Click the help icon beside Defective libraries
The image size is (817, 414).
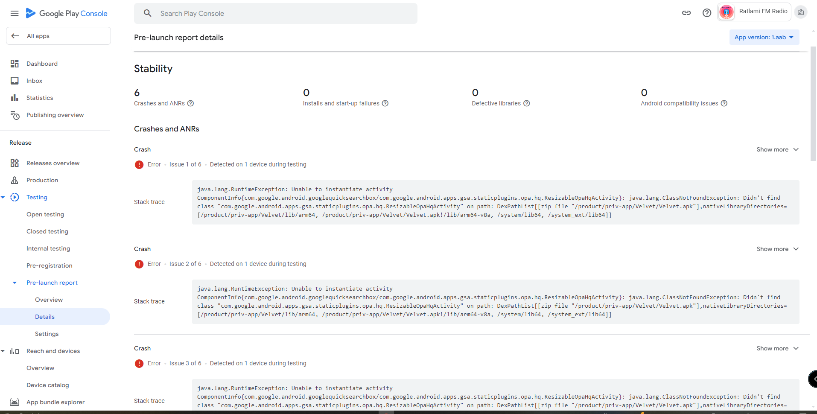[527, 103]
